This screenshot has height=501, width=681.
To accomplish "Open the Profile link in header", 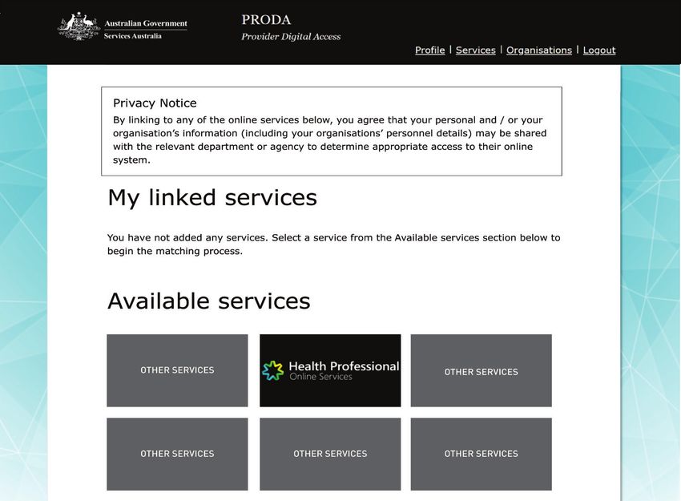I will click(x=430, y=50).
